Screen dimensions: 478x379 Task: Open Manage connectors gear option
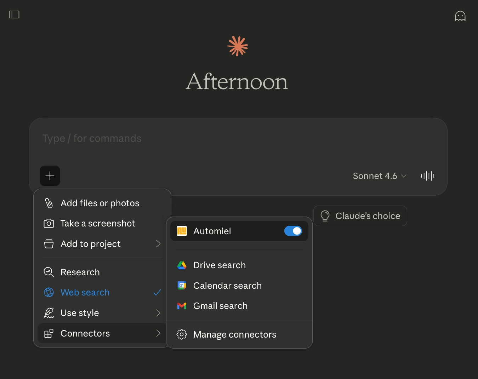tap(234, 334)
